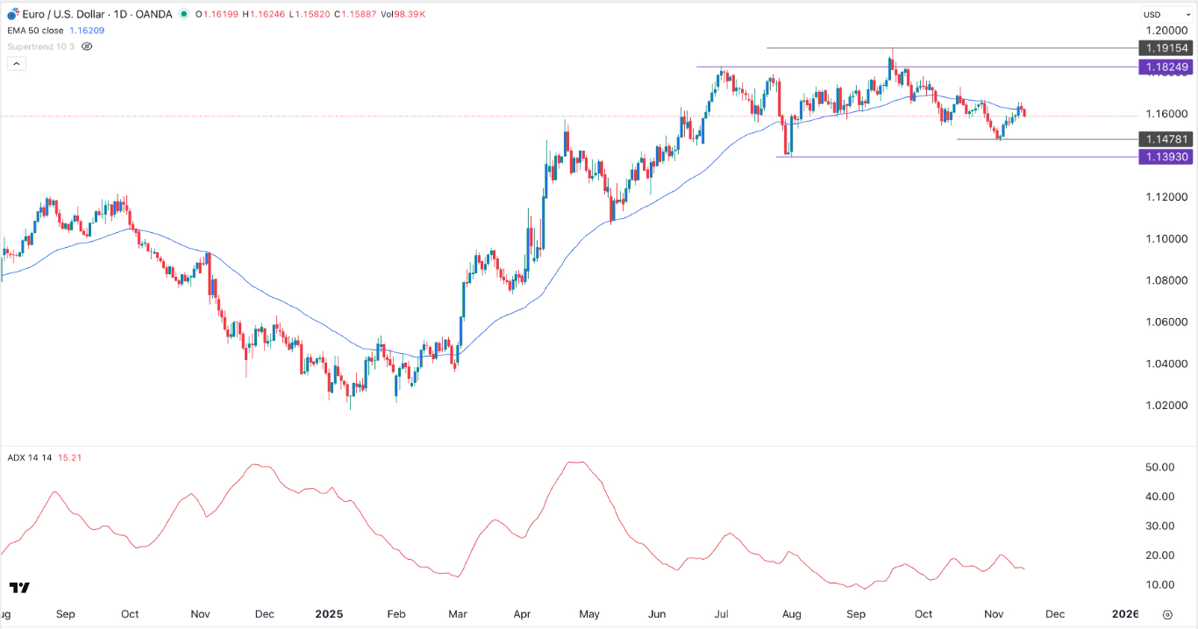Click the 2025 label on the time axis
This screenshot has height=629, width=1198.
coord(329,614)
